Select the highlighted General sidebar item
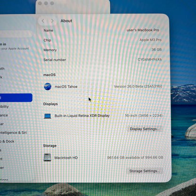The image size is (196, 196). point(16,98)
